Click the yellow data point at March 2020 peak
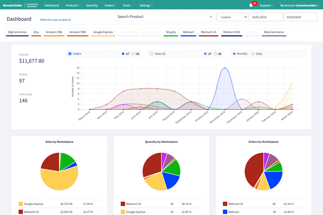This screenshot has height=215, width=323. coord(292,84)
